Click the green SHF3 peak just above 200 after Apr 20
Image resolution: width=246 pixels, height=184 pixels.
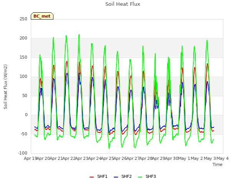coord(53,38)
